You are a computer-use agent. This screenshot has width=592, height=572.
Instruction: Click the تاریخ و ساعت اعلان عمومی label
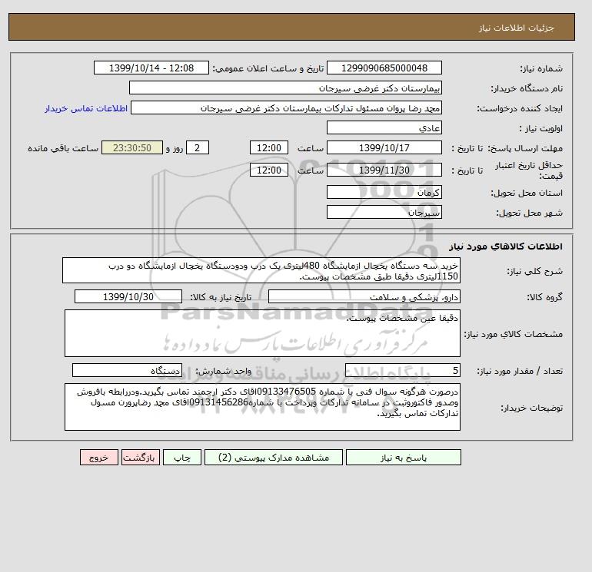click(268, 68)
